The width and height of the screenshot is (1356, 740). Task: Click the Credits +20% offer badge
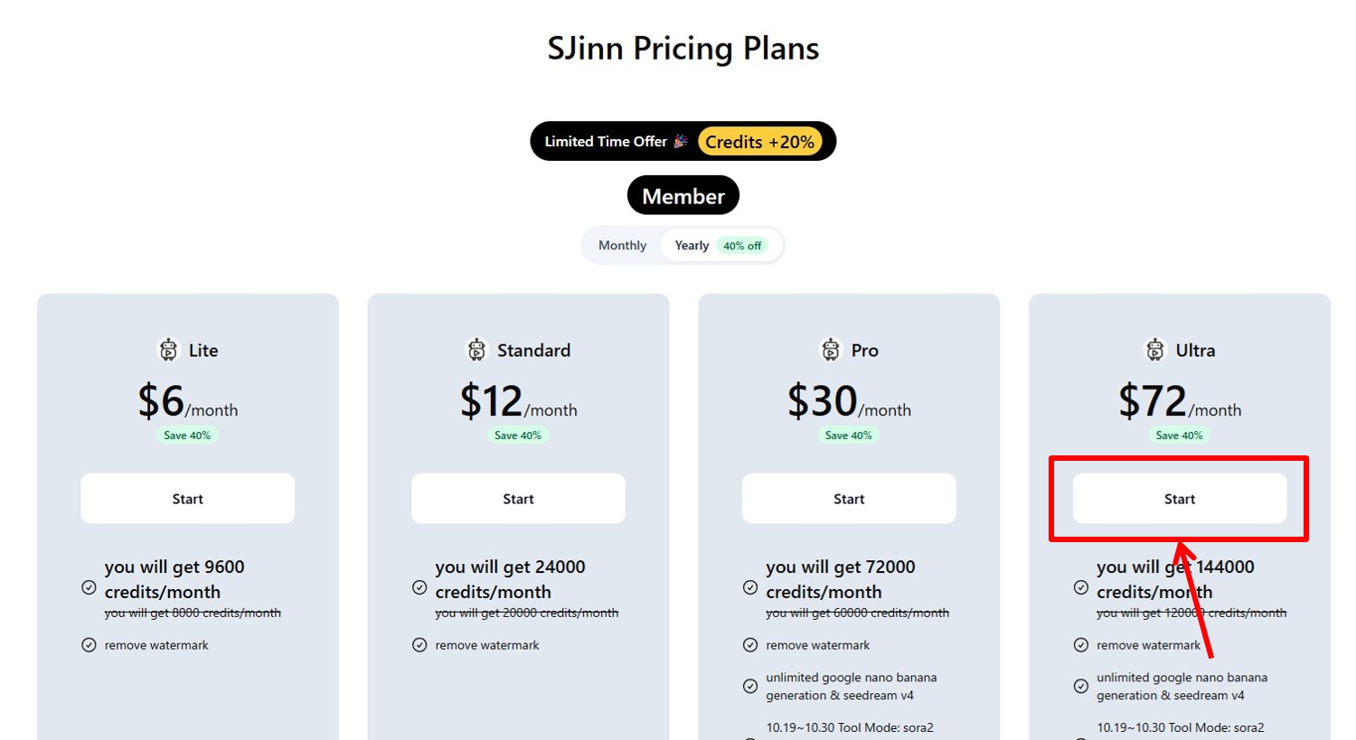click(759, 142)
